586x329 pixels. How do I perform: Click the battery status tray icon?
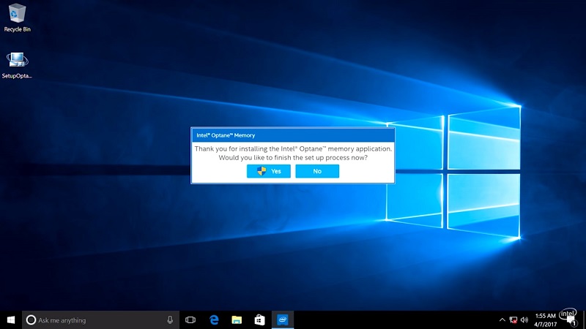pos(513,320)
